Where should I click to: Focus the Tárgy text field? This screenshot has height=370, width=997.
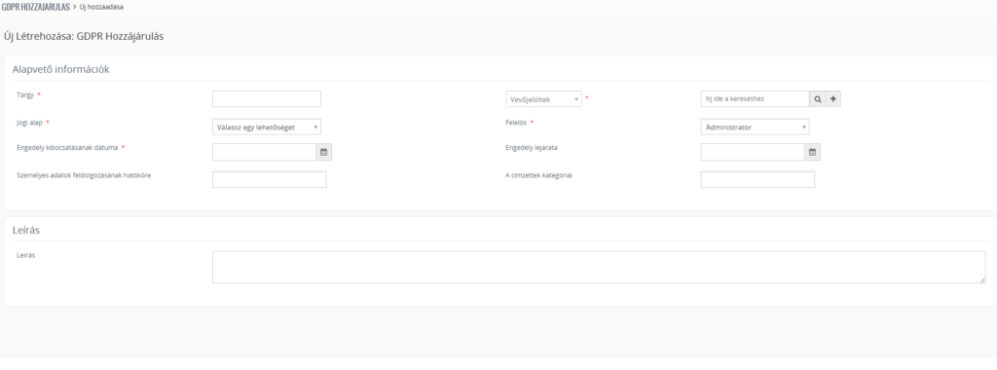coord(267,99)
